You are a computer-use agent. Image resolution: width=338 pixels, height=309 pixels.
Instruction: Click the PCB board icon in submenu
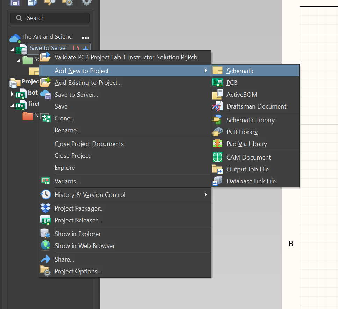click(x=217, y=82)
